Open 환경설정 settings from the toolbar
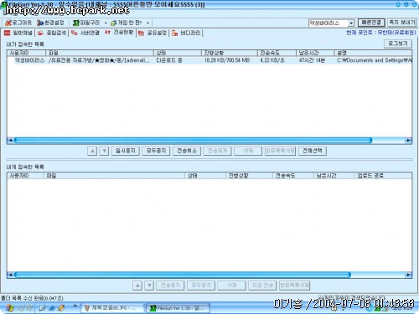 click(x=40, y=23)
